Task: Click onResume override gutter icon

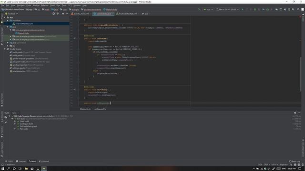Action: [x=74, y=38]
